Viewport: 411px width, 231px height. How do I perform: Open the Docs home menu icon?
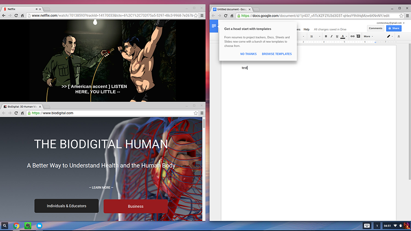[214, 26]
